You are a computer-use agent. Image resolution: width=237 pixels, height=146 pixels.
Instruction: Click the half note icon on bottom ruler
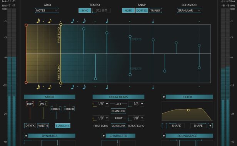(x=153, y=87)
